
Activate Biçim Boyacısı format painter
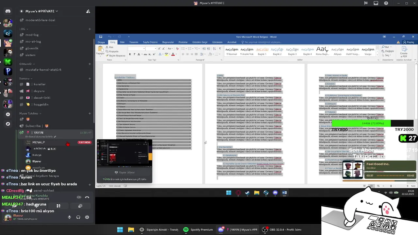coord(115,55)
